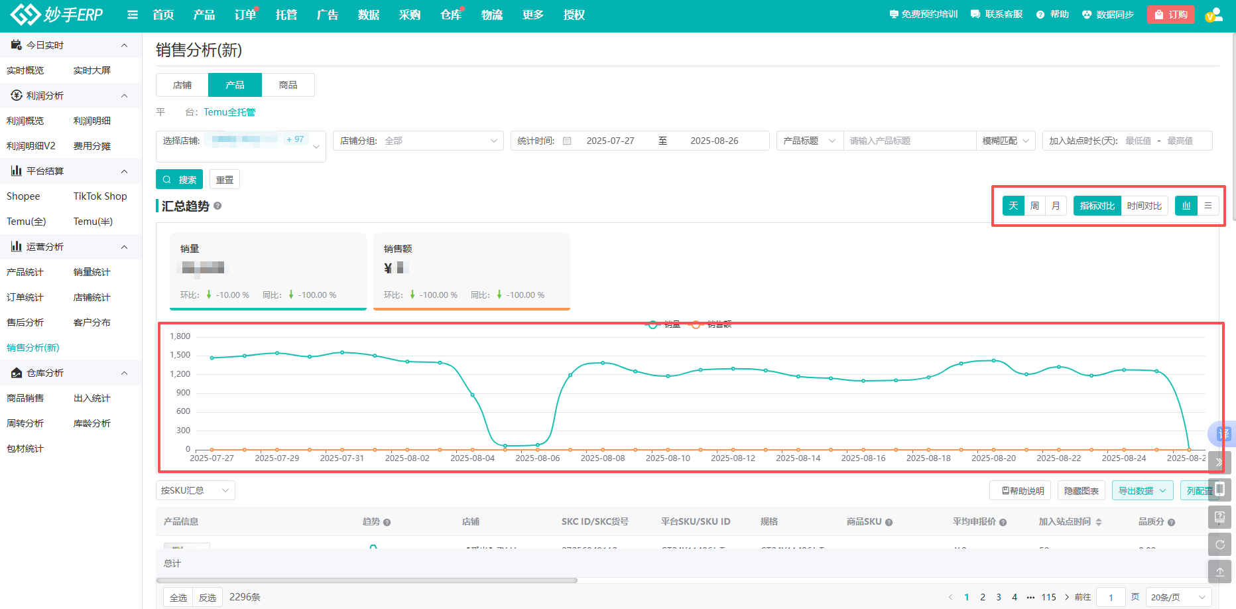This screenshot has width=1236, height=609.
Task: Collapse the 利润分析 sidebar section
Action: [124, 96]
